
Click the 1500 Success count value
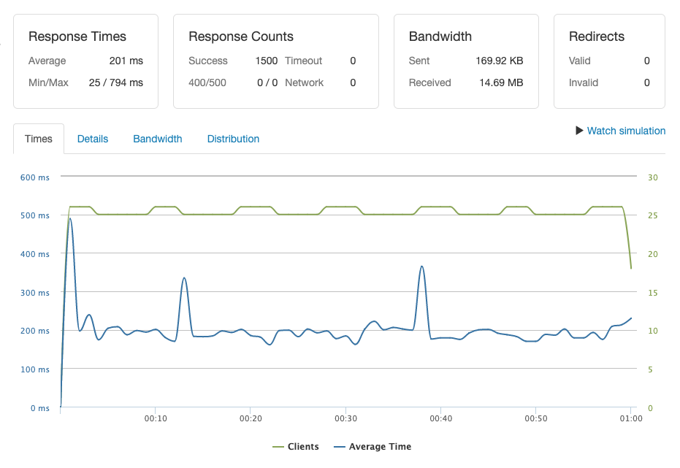[x=267, y=61]
